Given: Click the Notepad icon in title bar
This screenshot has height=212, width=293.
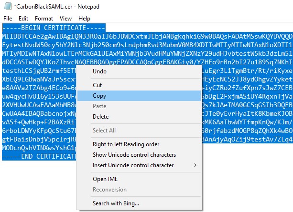Looking at the screenshot, I should [8, 6].
